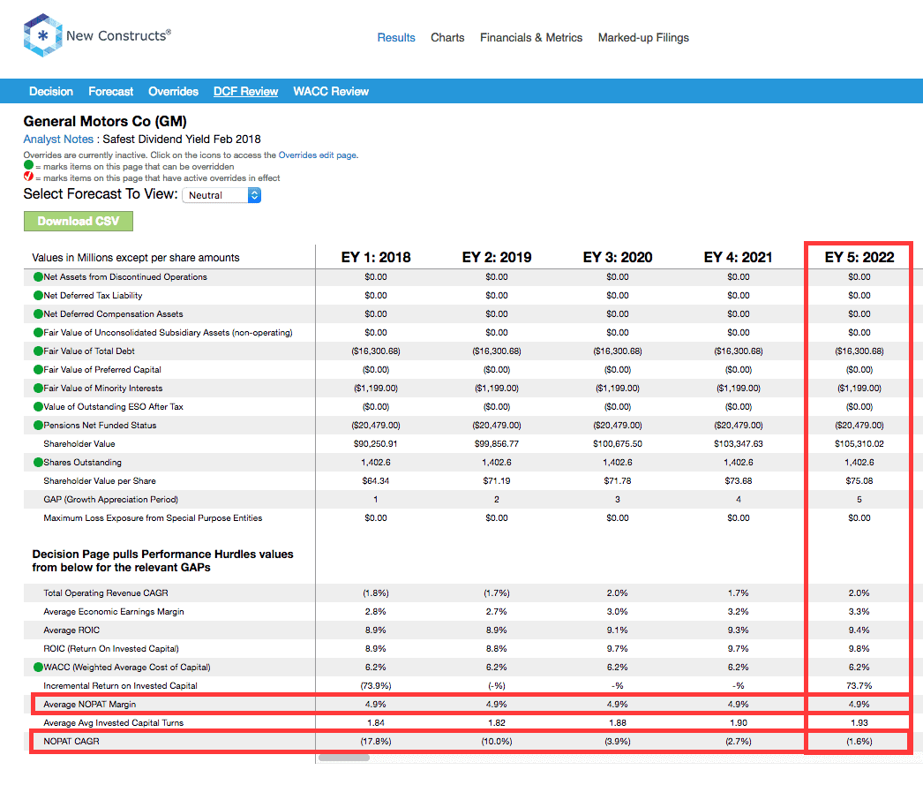Open the Charts tab

tap(447, 38)
